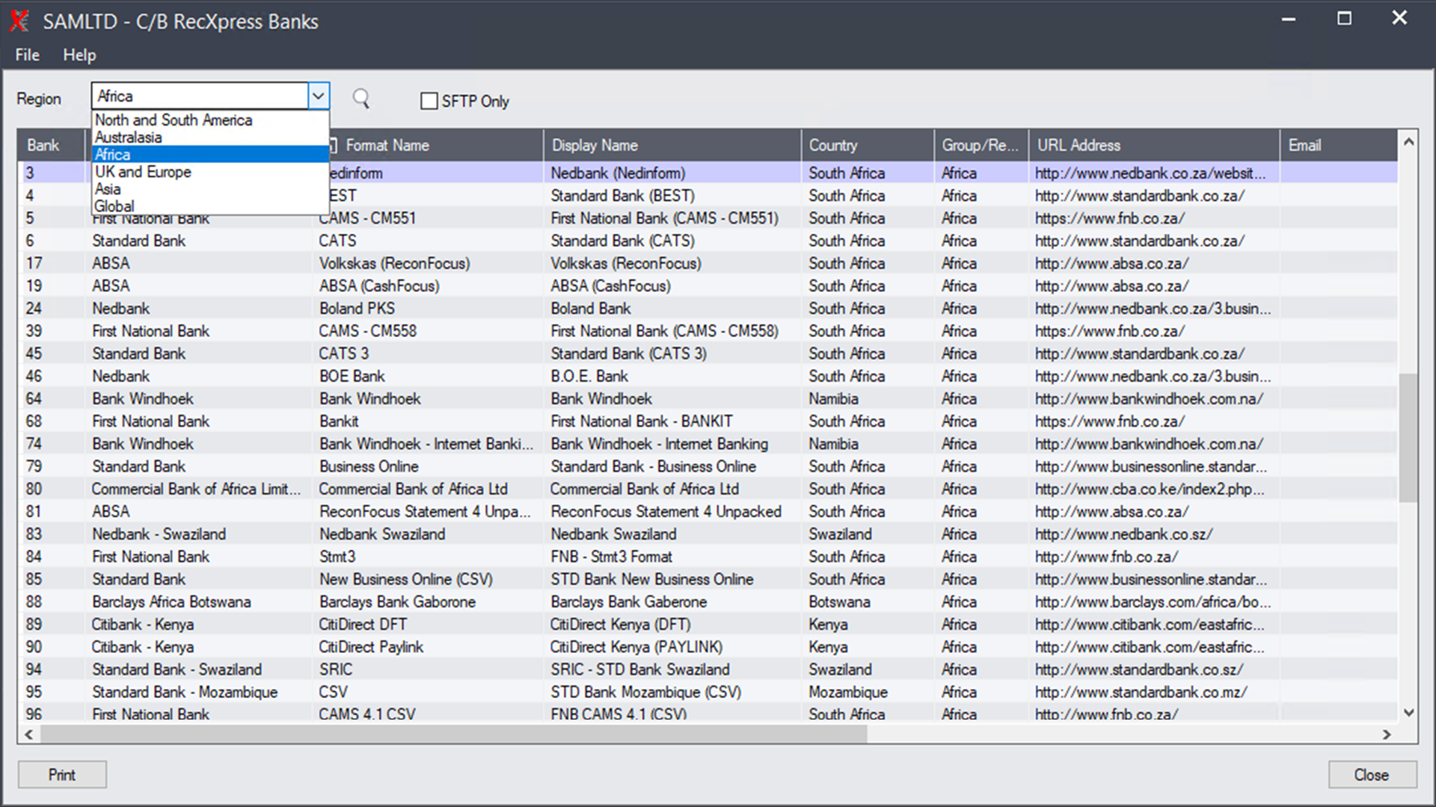
Task: Click the vertical scrollbar down arrow
Action: pos(1408,713)
